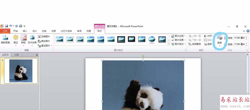Apply the third picture style (gray metal frame)

[80, 39]
